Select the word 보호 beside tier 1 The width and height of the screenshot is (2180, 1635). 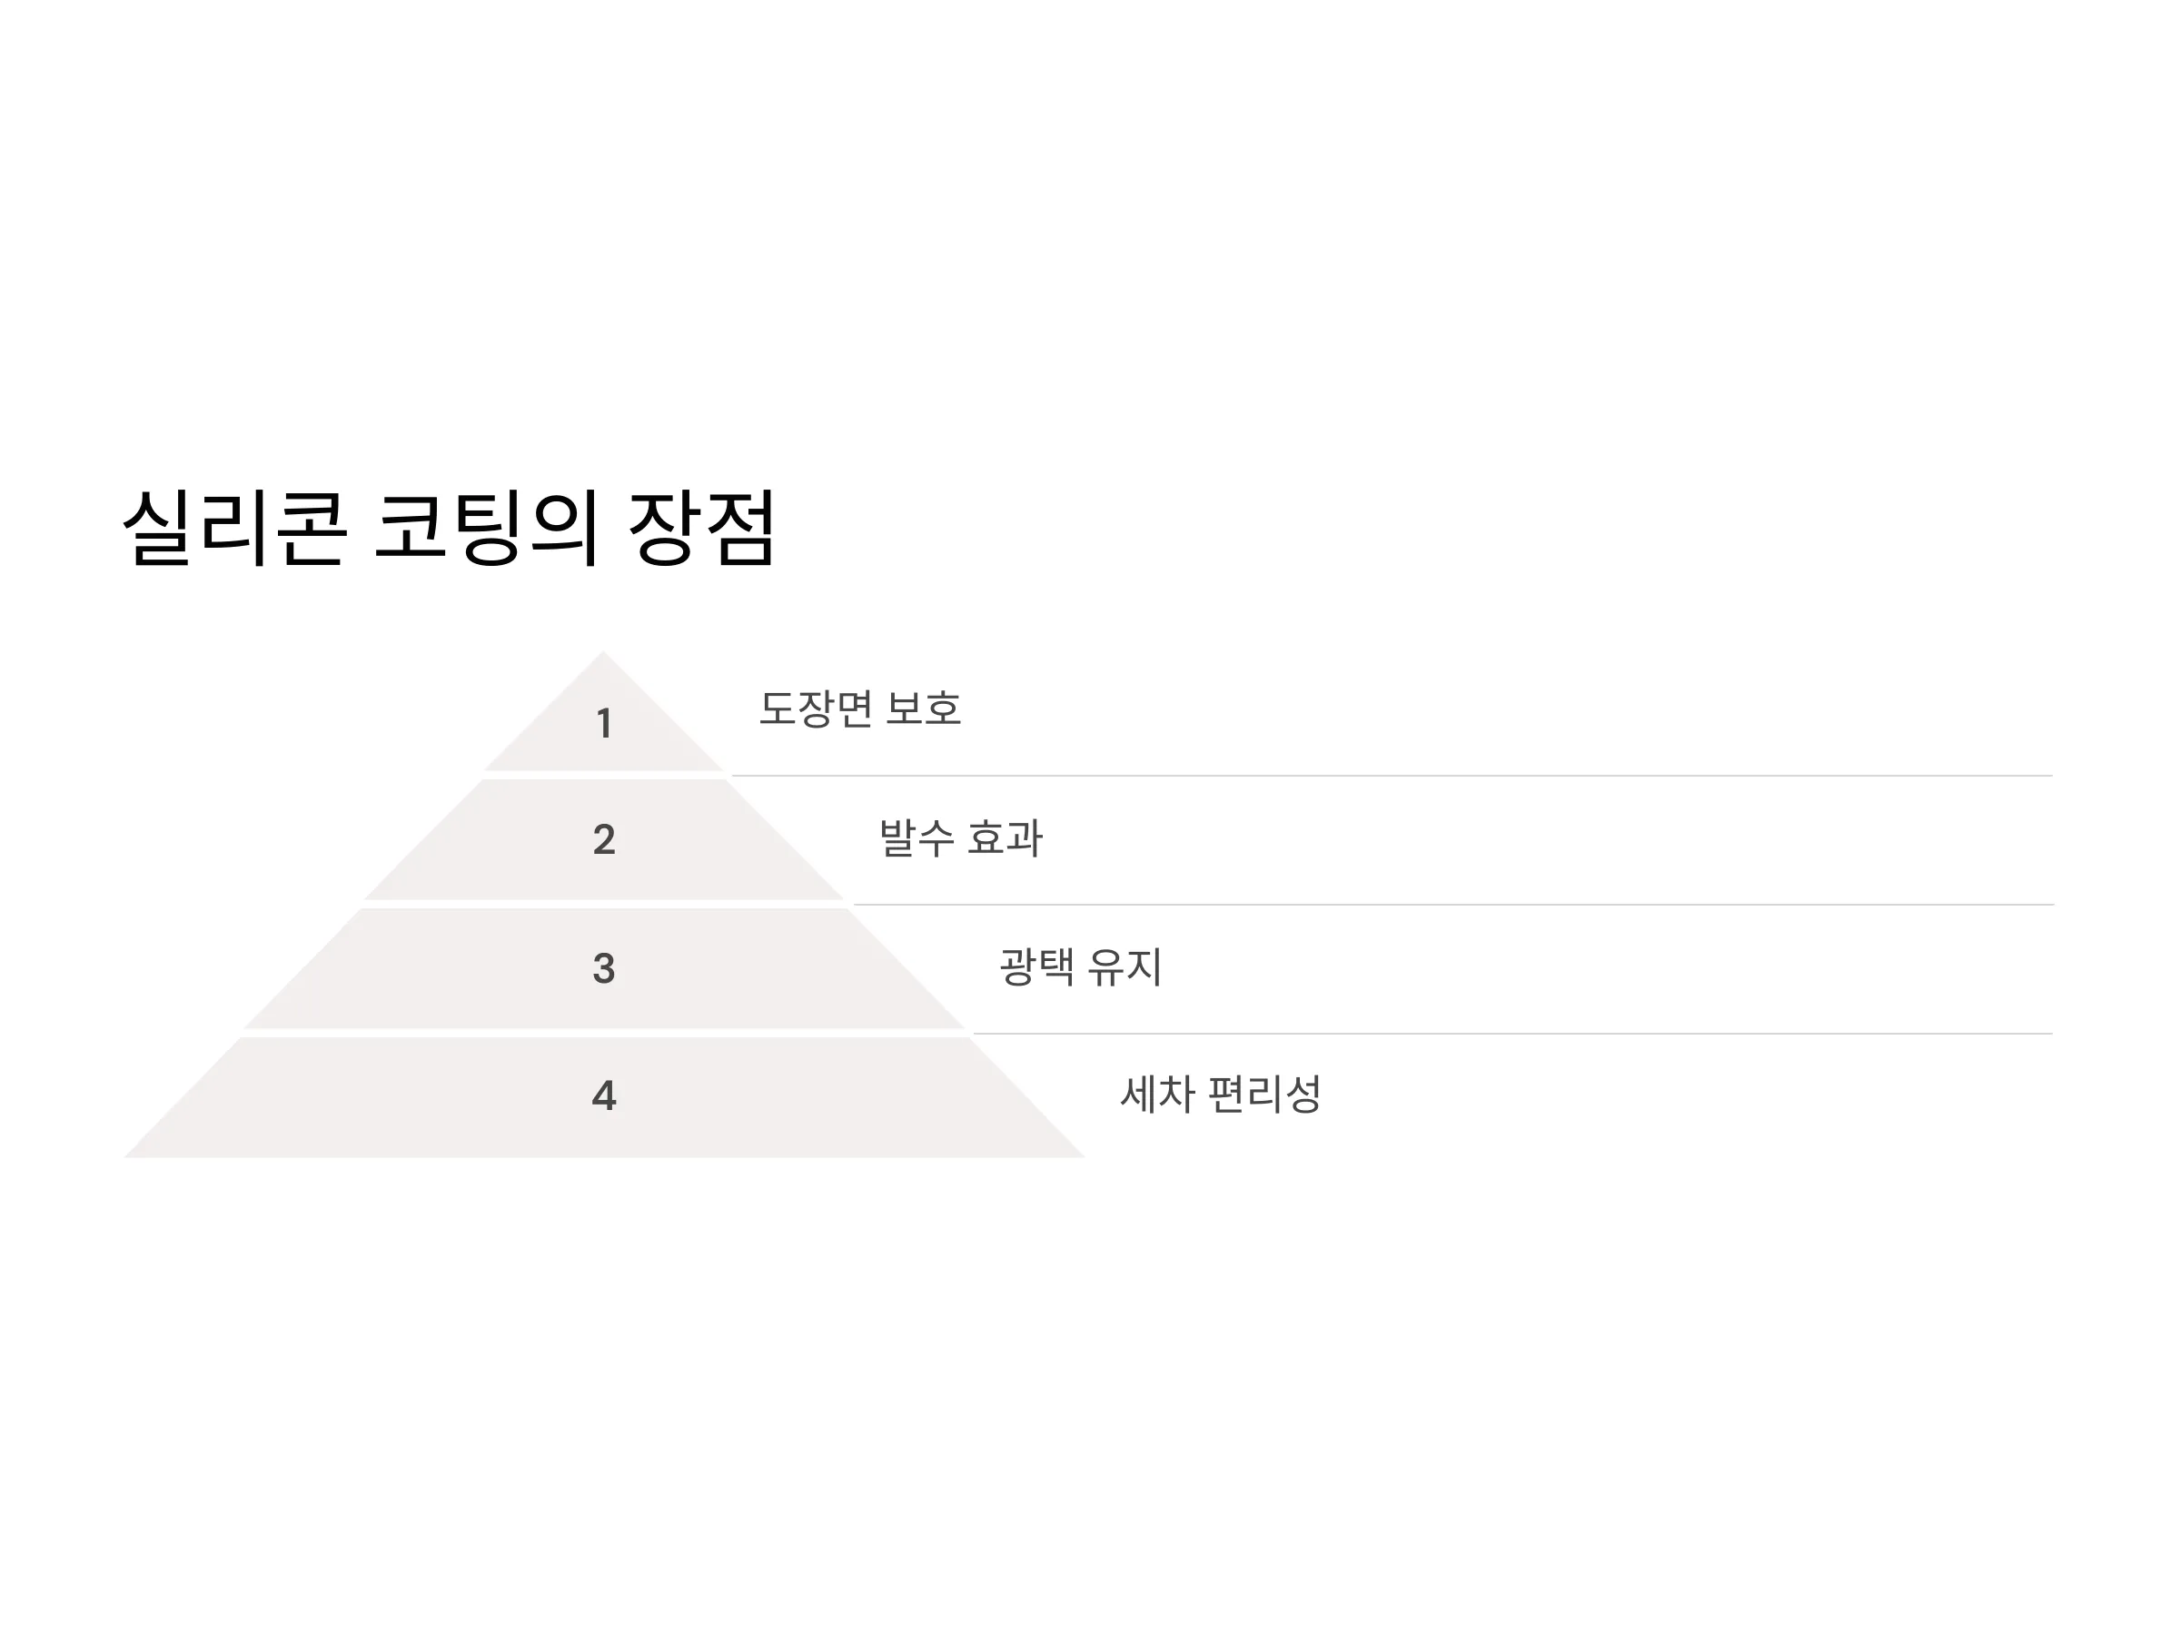click(x=924, y=708)
